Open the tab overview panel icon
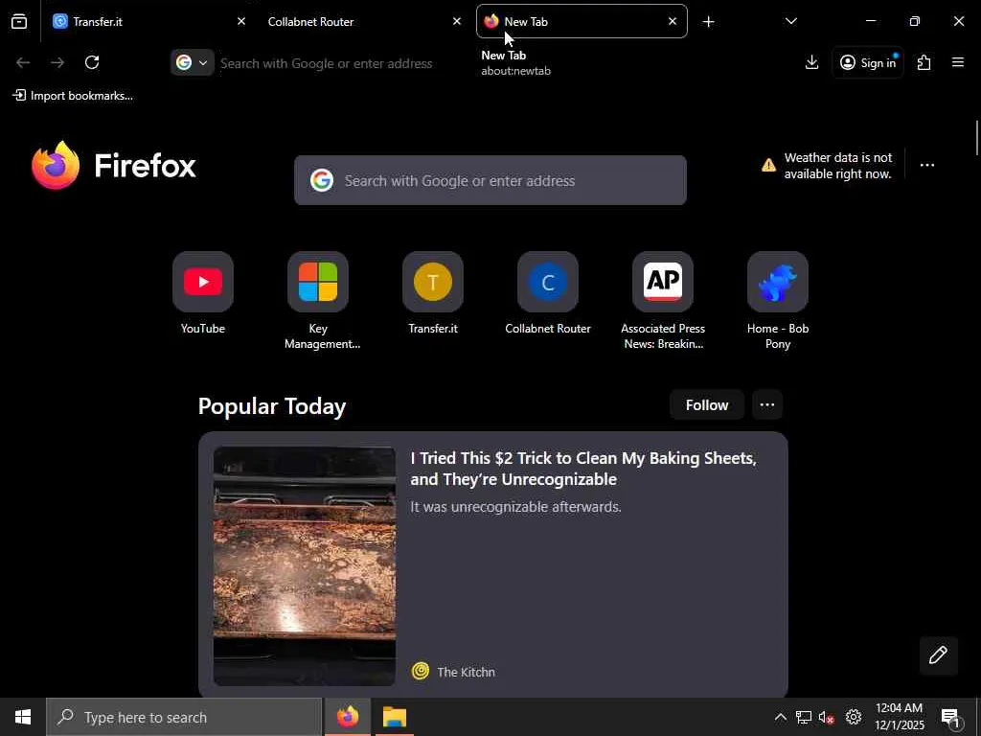Image resolution: width=981 pixels, height=736 pixels. point(19,21)
